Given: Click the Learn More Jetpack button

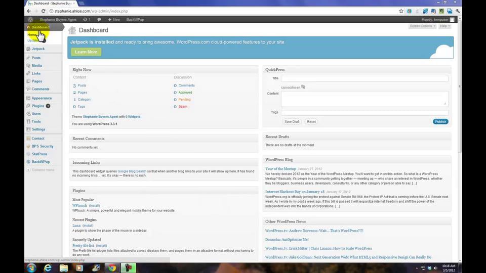Looking at the screenshot, I should coord(86,52).
